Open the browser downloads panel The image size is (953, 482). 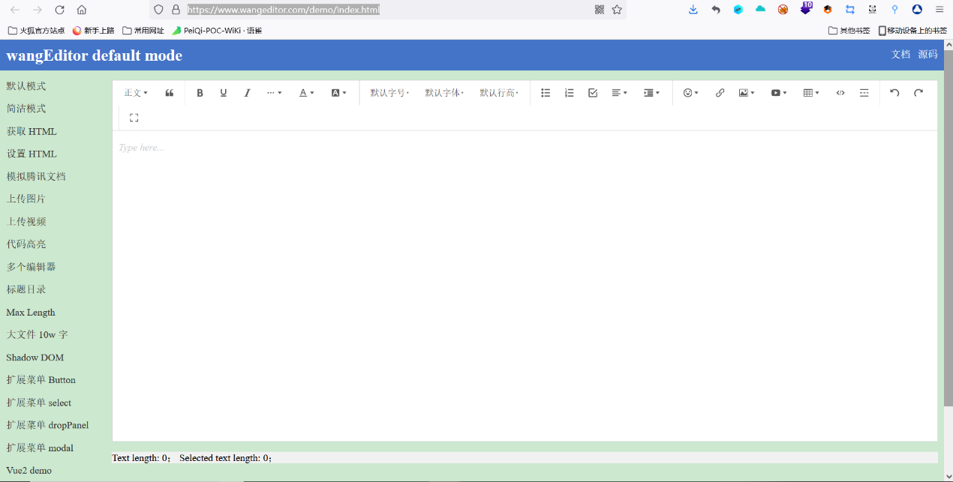click(693, 10)
